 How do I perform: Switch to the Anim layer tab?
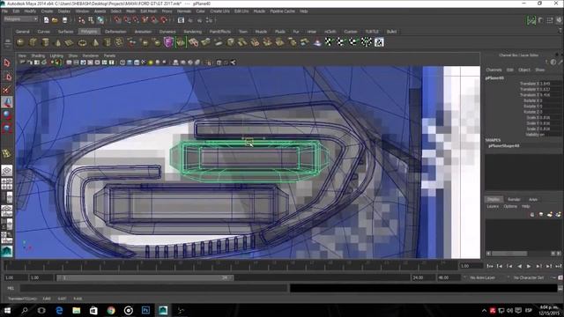[533, 200]
